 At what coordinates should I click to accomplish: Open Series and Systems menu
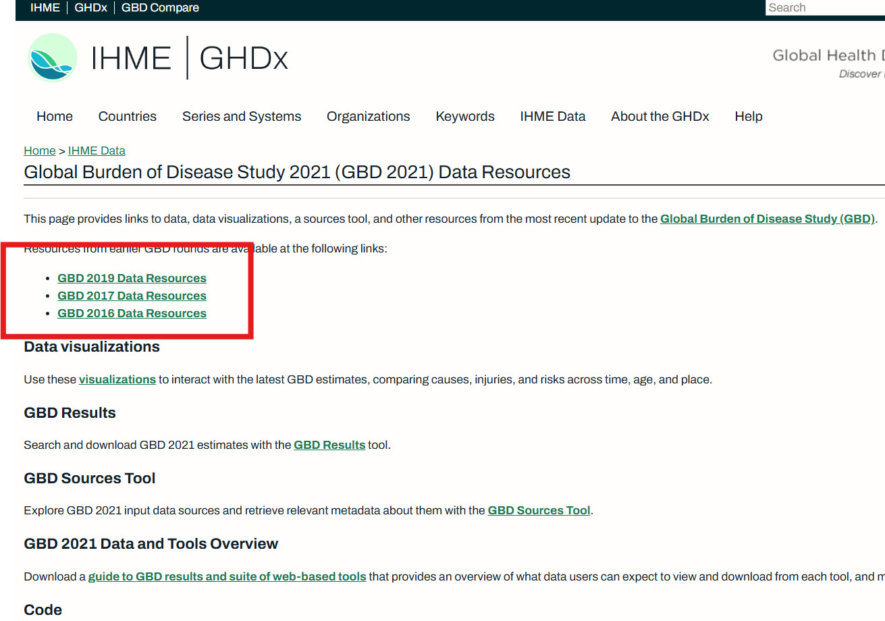[242, 116]
